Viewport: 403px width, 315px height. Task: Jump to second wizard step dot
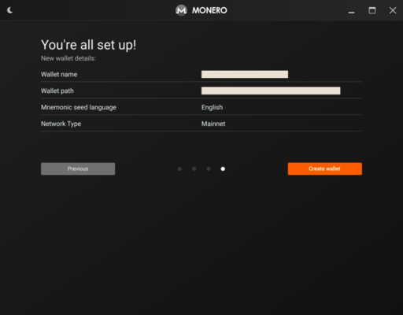194,169
